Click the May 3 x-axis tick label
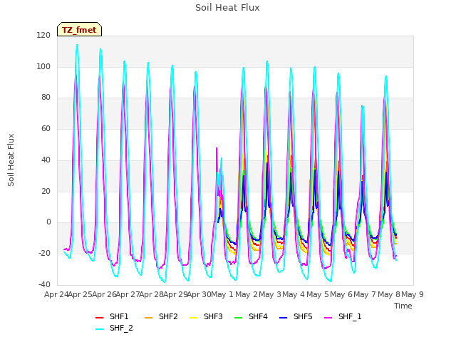Image resolution: width=456 pixels, height=342 pixels. [x=270, y=294]
